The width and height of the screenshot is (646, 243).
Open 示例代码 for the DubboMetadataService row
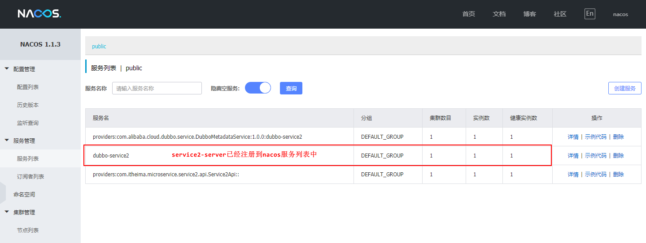coord(596,137)
